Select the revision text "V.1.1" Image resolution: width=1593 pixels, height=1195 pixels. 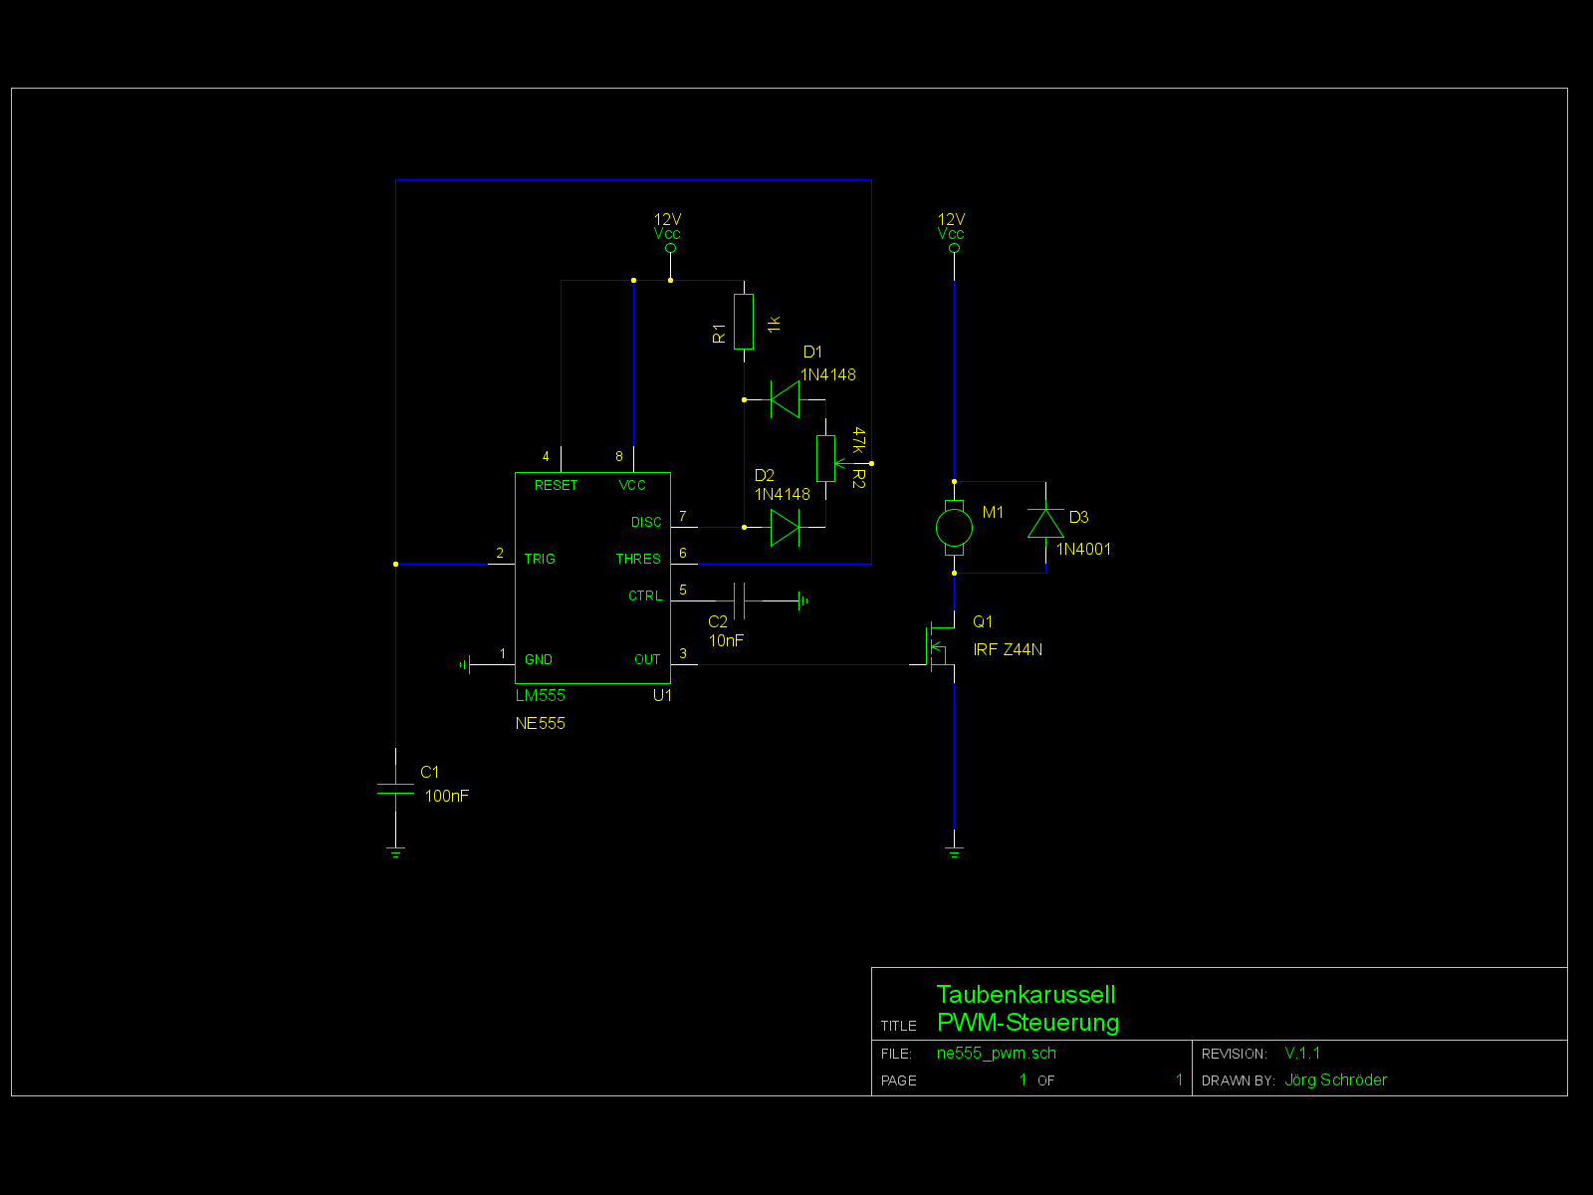pyautogui.click(x=1302, y=1053)
